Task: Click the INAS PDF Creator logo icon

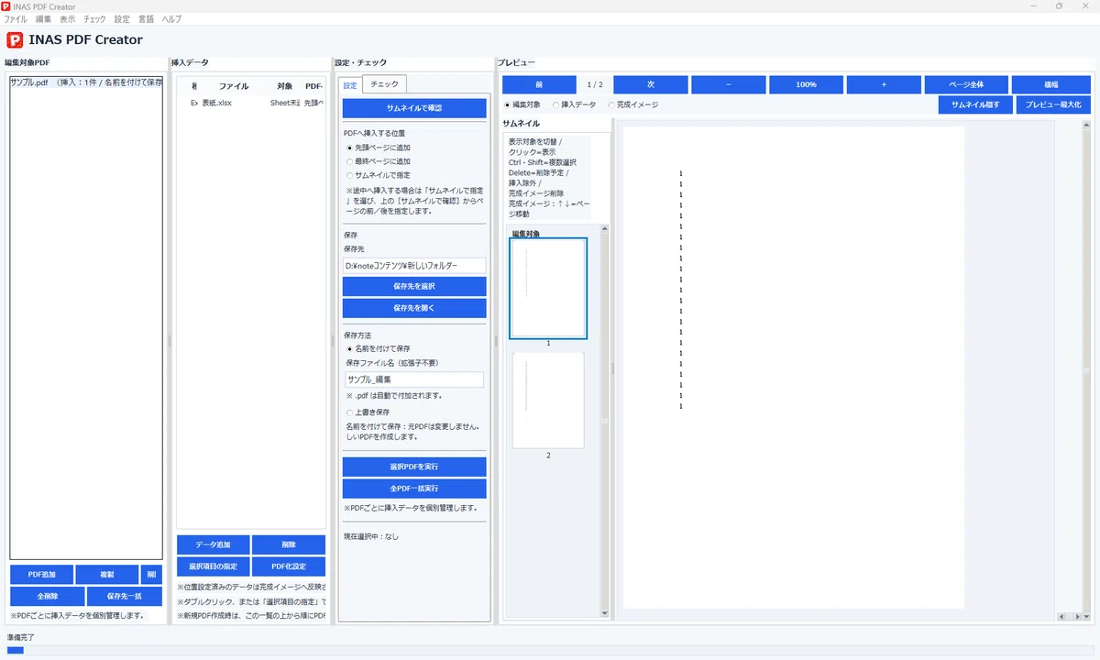Action: pyautogui.click(x=14, y=39)
